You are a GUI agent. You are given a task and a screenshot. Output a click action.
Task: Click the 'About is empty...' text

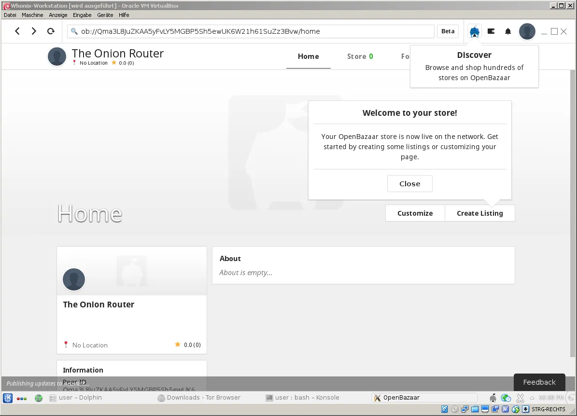[246, 273]
